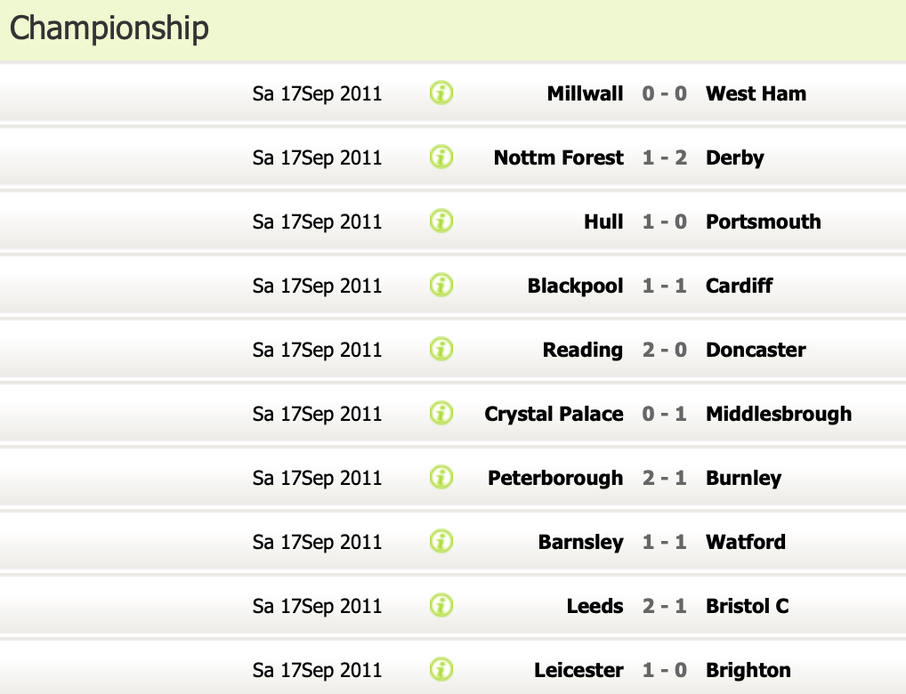906x694 pixels.
Task: Open the Middlesbrough team link
Action: pyautogui.click(x=778, y=414)
